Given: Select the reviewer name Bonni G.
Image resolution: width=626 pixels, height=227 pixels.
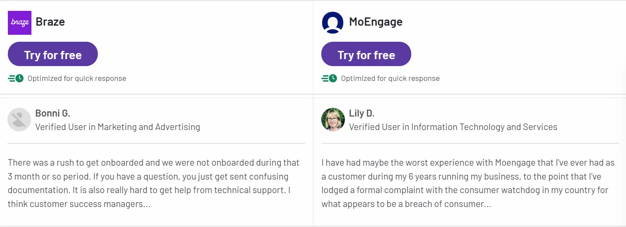Looking at the screenshot, I should pyautogui.click(x=52, y=113).
